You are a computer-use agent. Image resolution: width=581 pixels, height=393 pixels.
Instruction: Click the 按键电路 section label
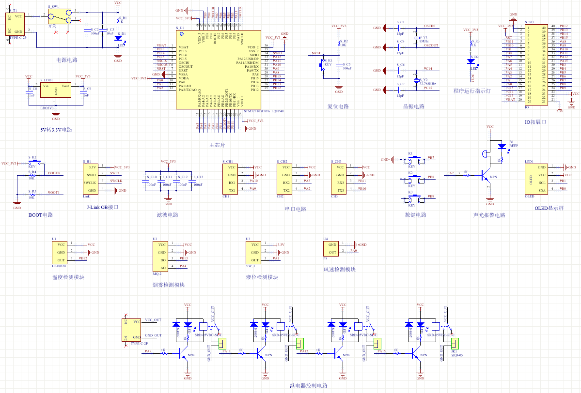point(416,214)
